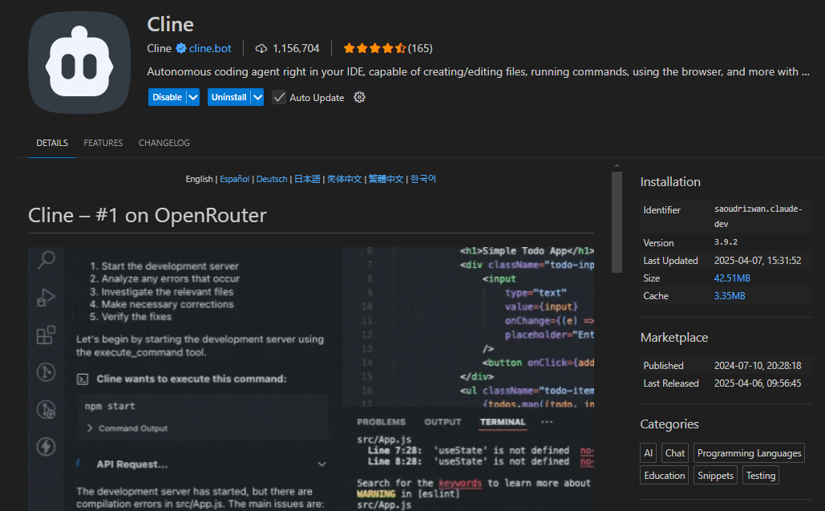Switch to the FEATURES tab

pos(103,143)
